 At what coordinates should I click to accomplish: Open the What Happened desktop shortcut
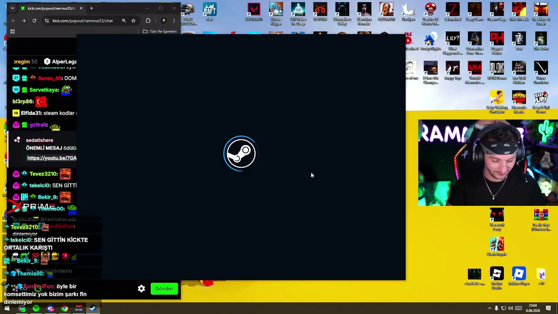tap(453, 44)
